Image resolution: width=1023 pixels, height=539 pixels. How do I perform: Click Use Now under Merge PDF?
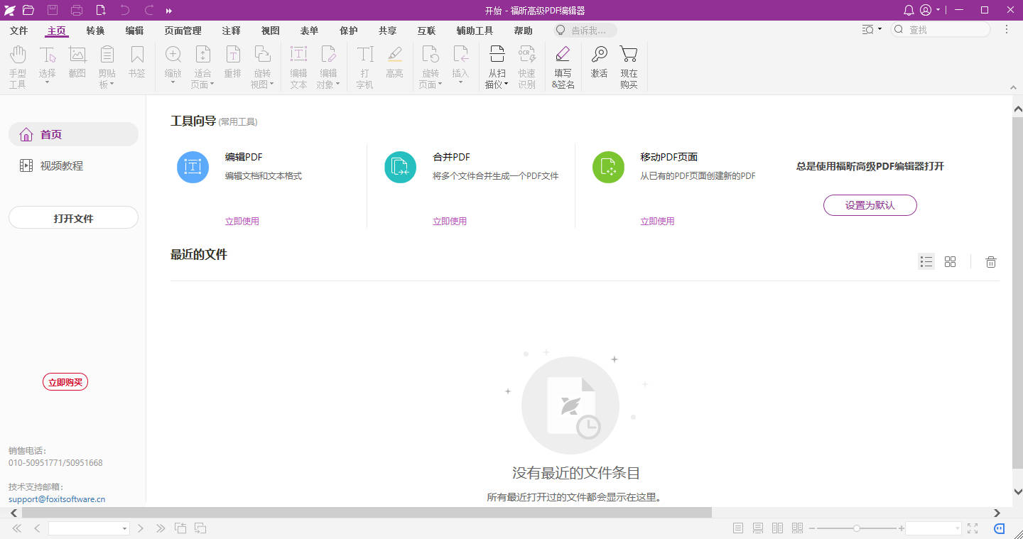[x=450, y=222]
